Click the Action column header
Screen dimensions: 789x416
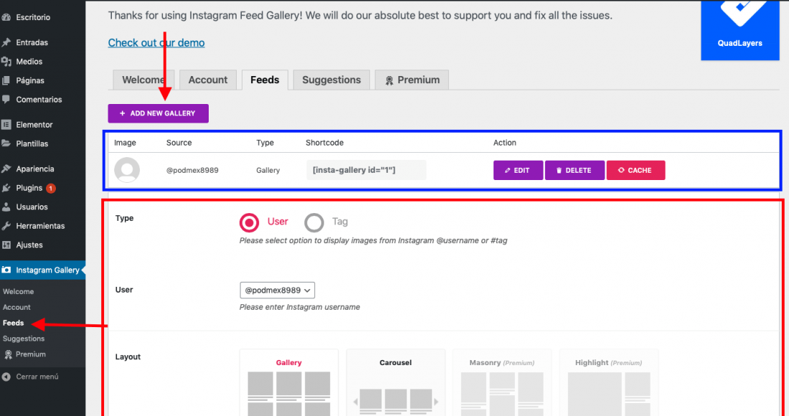pos(505,143)
